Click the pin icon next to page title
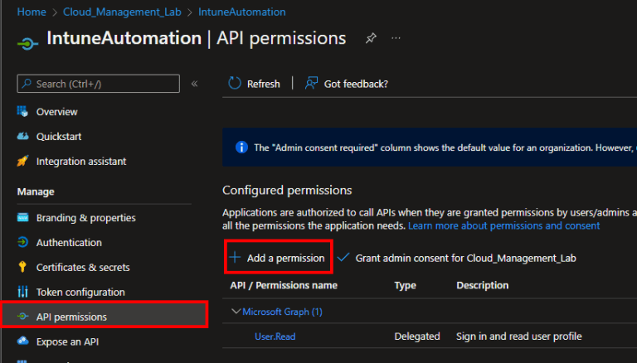 [x=371, y=39]
